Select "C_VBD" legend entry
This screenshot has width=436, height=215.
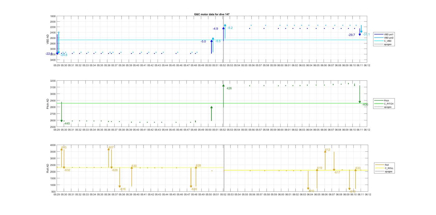[x=388, y=41]
